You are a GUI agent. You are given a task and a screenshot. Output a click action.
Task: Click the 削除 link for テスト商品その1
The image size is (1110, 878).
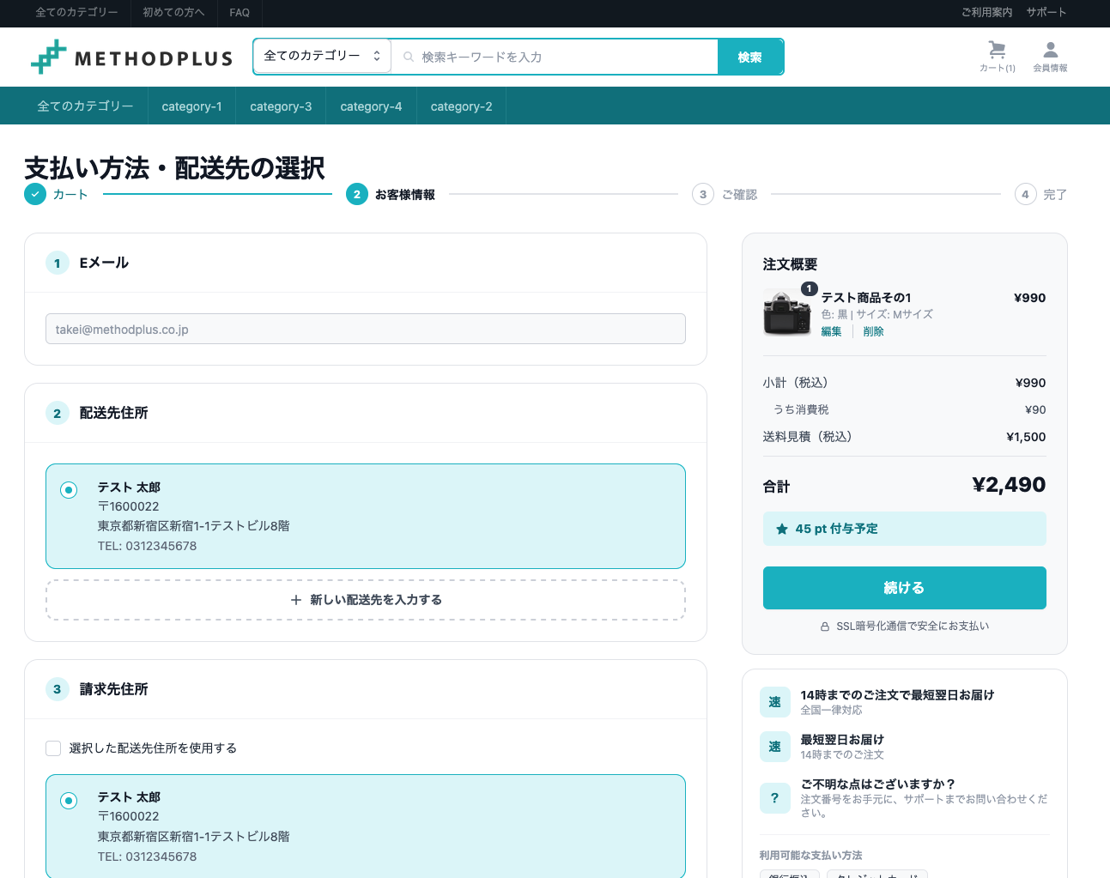click(873, 331)
